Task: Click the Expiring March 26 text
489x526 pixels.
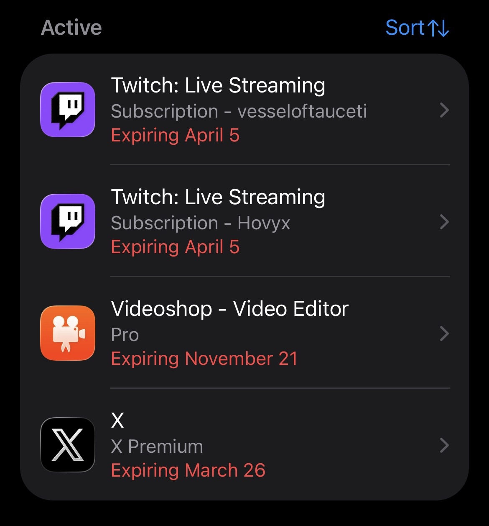Action: pos(188,470)
